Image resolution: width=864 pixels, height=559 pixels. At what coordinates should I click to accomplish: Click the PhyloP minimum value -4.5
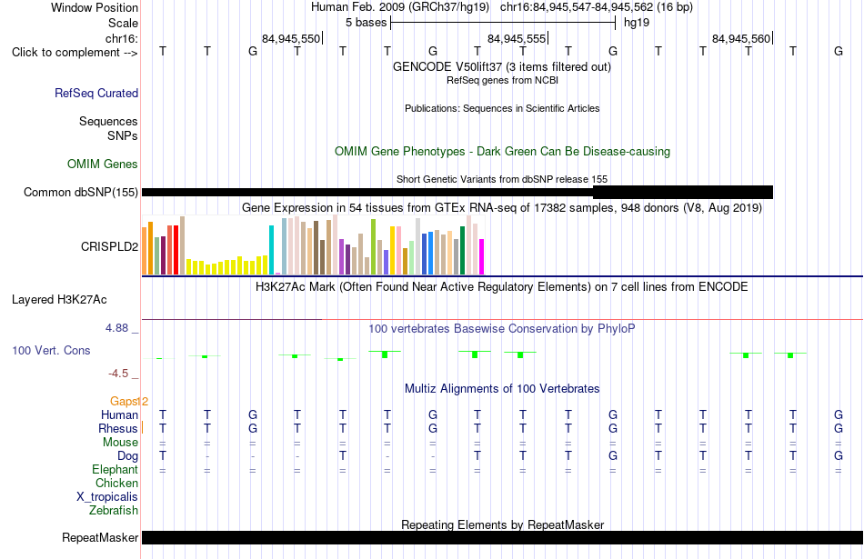pos(118,374)
